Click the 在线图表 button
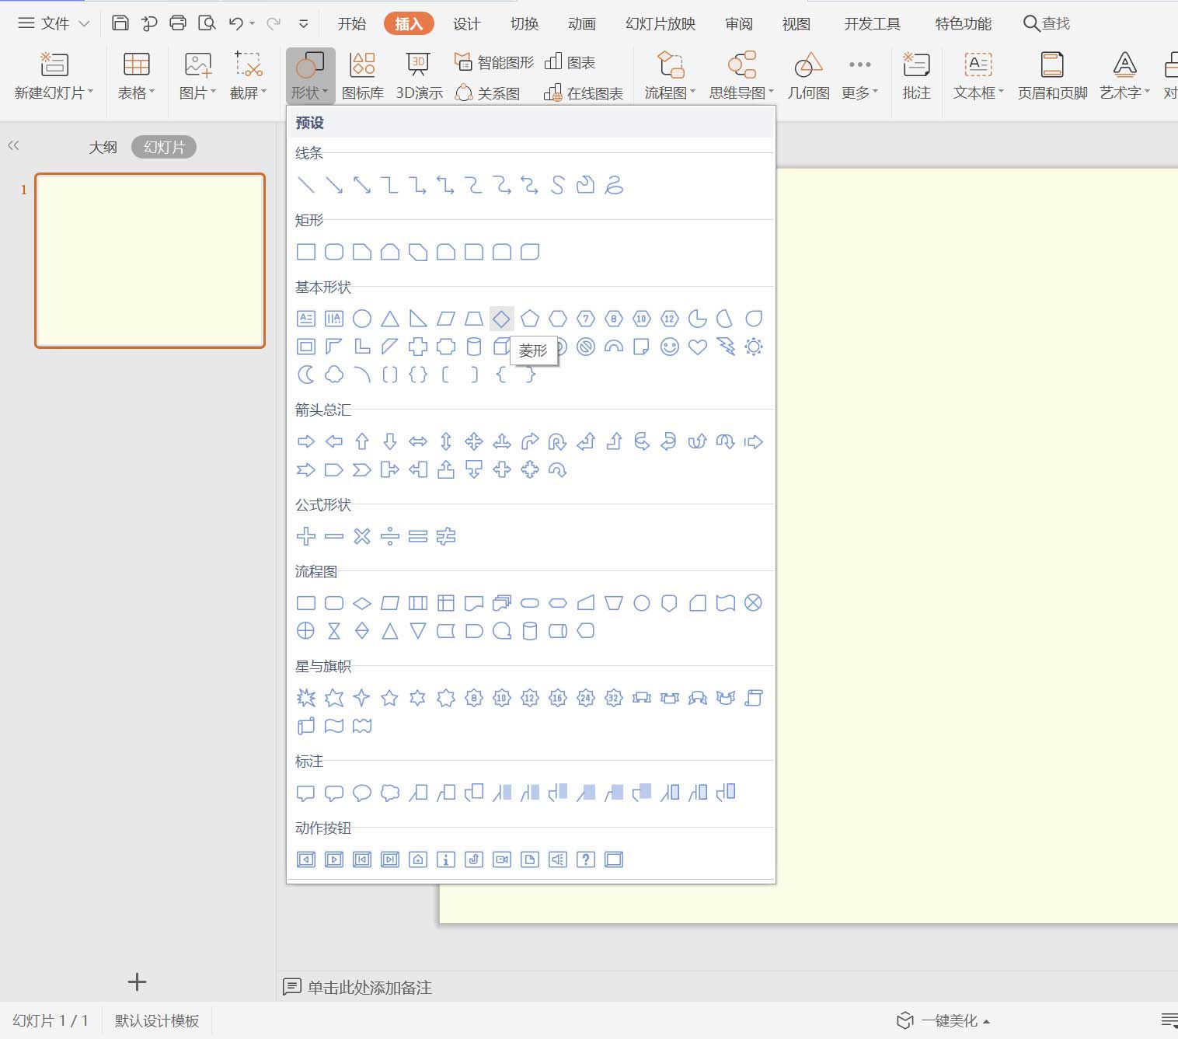 (x=584, y=93)
